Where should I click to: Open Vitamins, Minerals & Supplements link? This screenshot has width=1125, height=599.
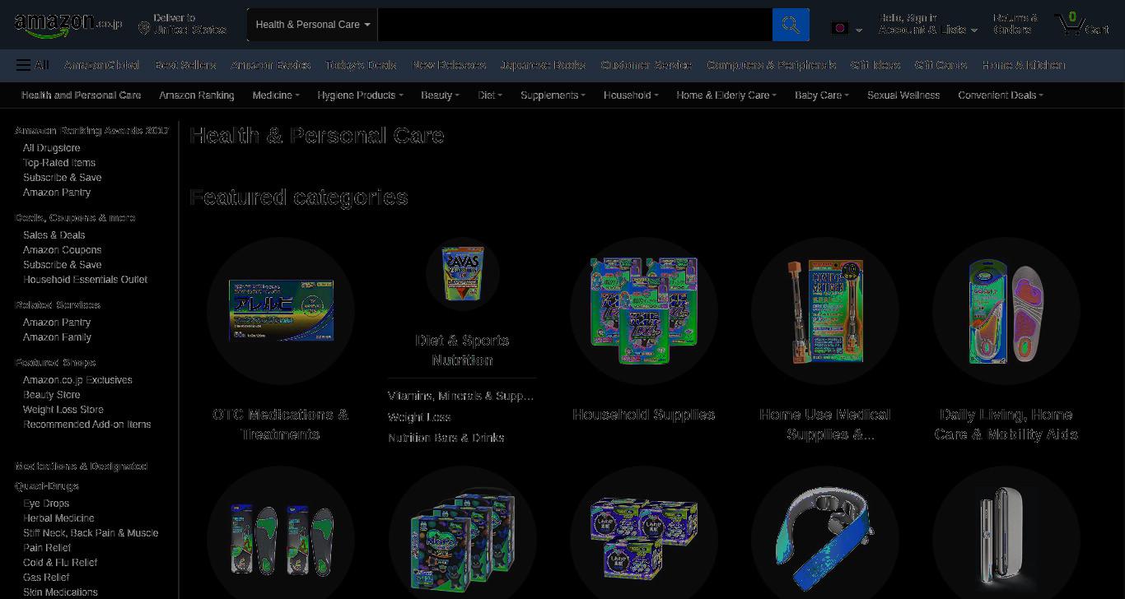point(460,396)
